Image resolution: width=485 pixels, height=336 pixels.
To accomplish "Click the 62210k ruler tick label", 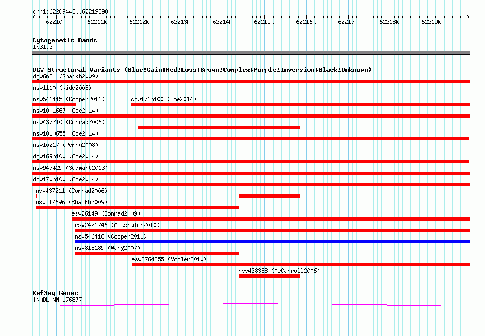I will coord(56,22).
